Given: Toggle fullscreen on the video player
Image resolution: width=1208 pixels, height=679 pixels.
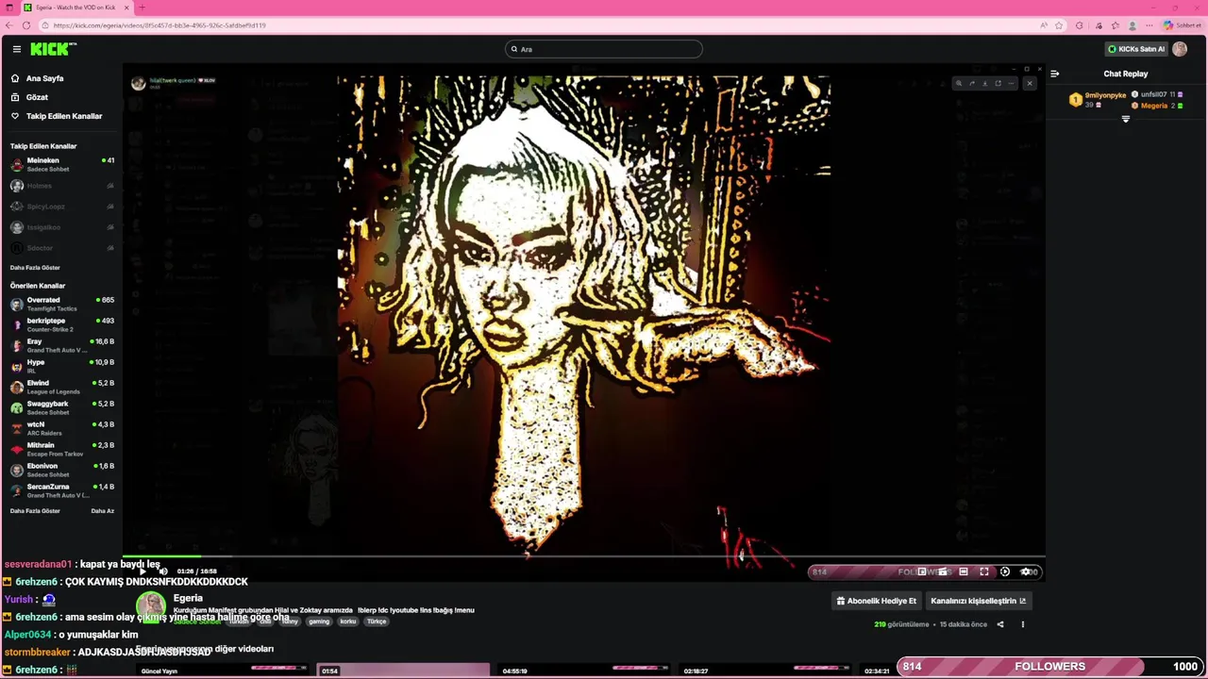Looking at the screenshot, I should [x=983, y=571].
